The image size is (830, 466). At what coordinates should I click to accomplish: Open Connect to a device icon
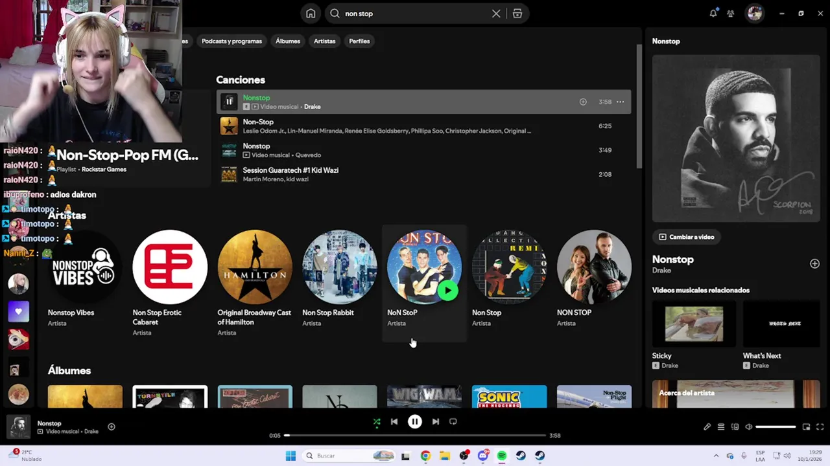[x=735, y=427]
